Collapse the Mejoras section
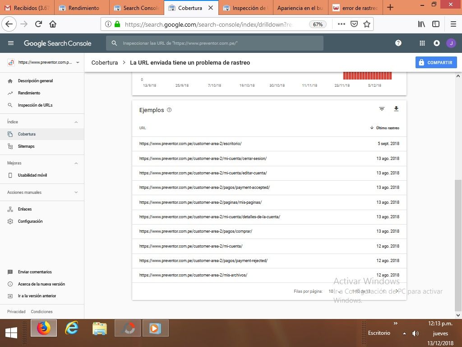The height and width of the screenshot is (347, 462). coord(76,163)
